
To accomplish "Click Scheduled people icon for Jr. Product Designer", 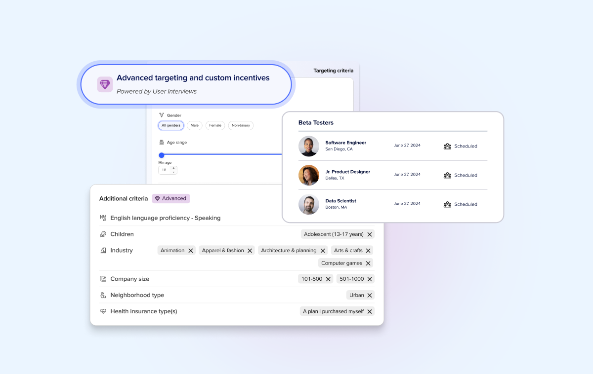I will coord(447,175).
